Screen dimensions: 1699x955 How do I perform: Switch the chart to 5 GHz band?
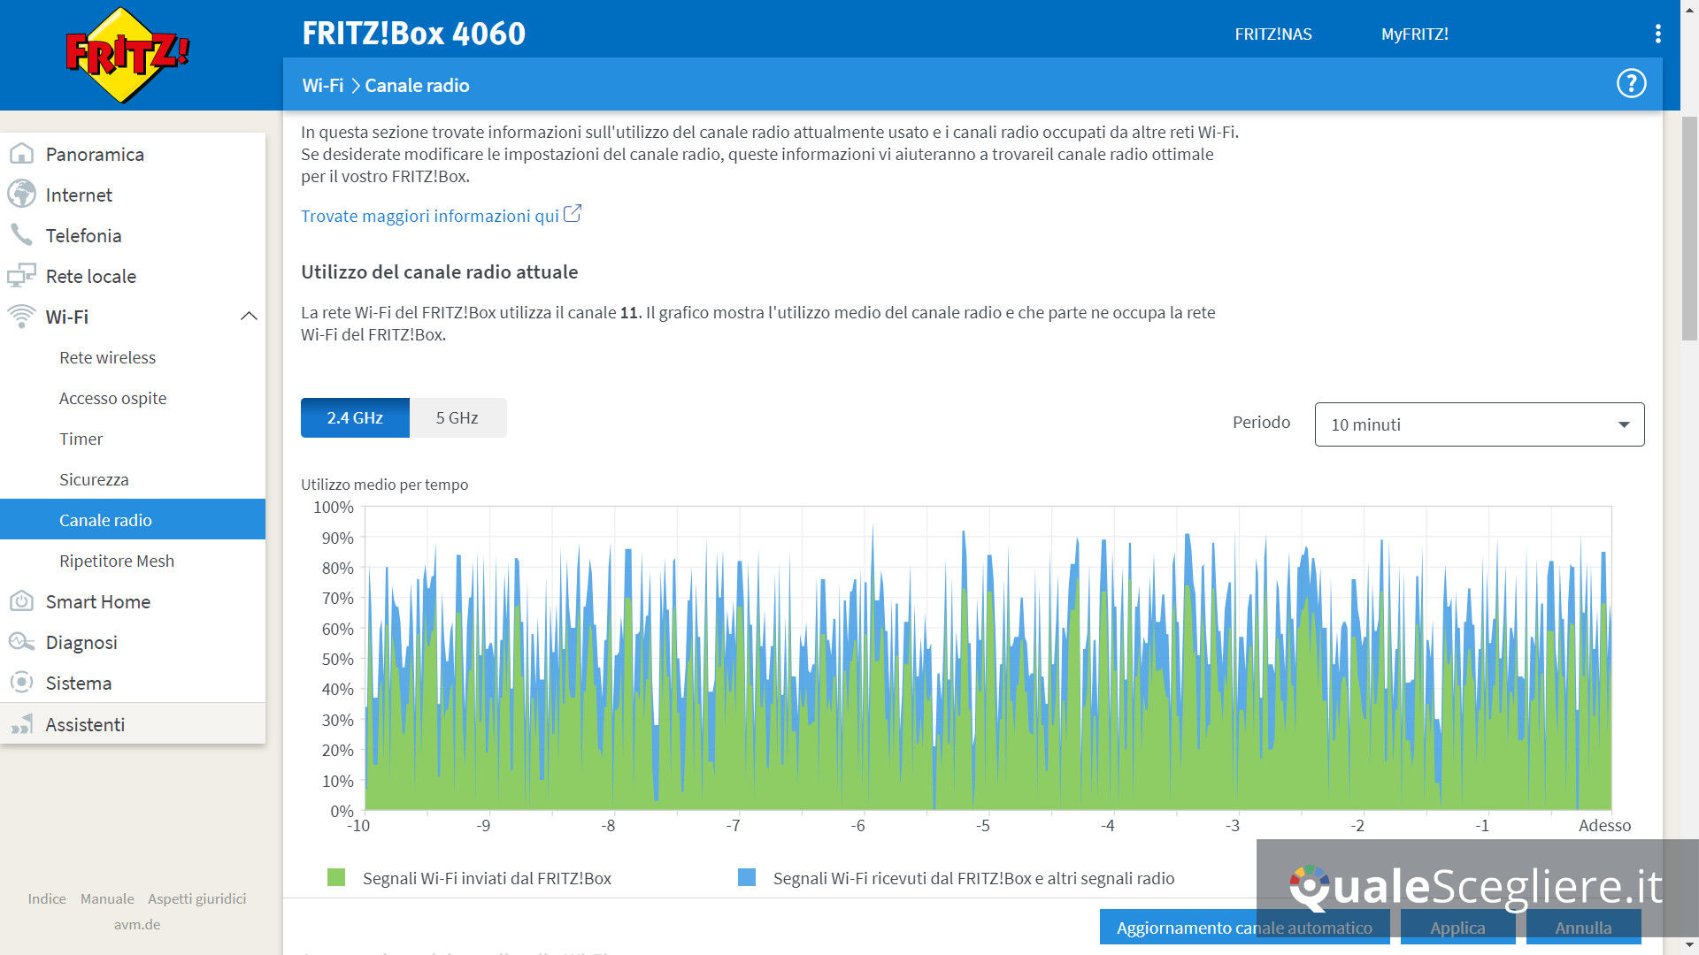[457, 417]
